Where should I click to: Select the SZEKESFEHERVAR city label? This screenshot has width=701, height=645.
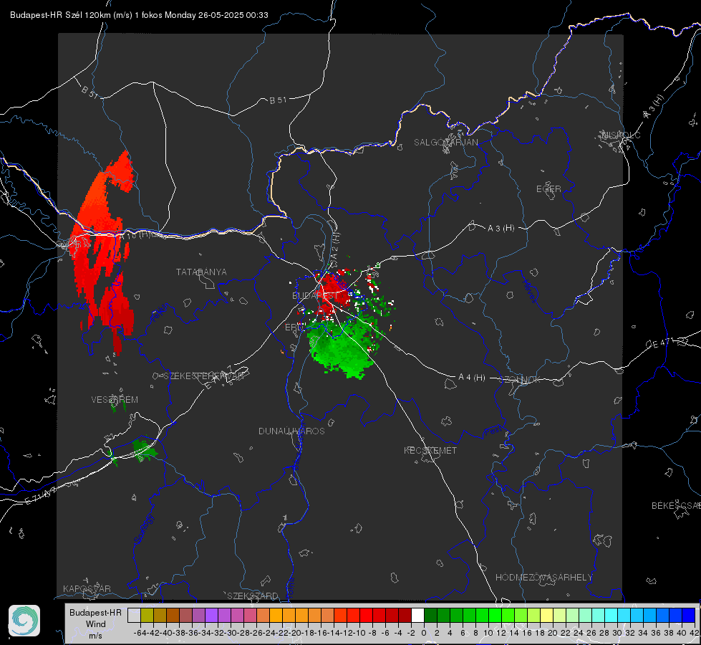[204, 376]
